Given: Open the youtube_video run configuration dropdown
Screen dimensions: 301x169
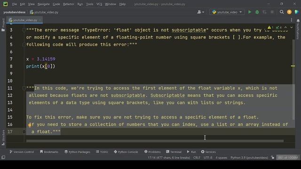Looking at the screenshot, I should tap(227, 12).
